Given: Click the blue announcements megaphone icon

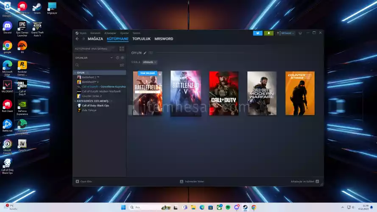Looking at the screenshot, I should [257, 33].
